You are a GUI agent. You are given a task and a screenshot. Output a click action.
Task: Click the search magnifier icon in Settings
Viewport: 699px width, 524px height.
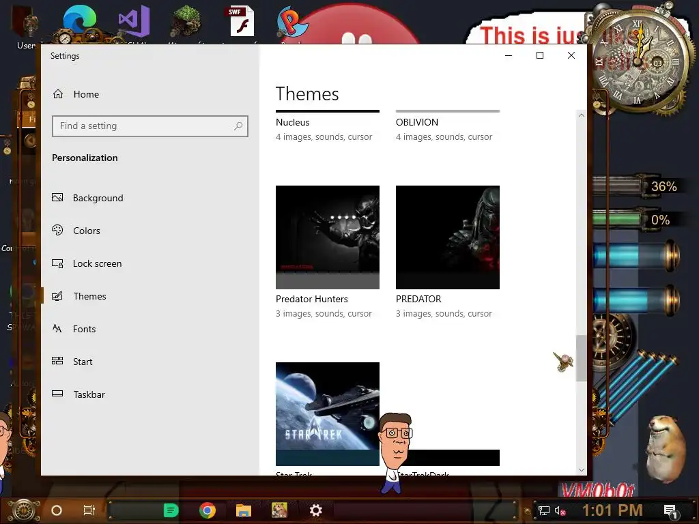click(x=238, y=126)
